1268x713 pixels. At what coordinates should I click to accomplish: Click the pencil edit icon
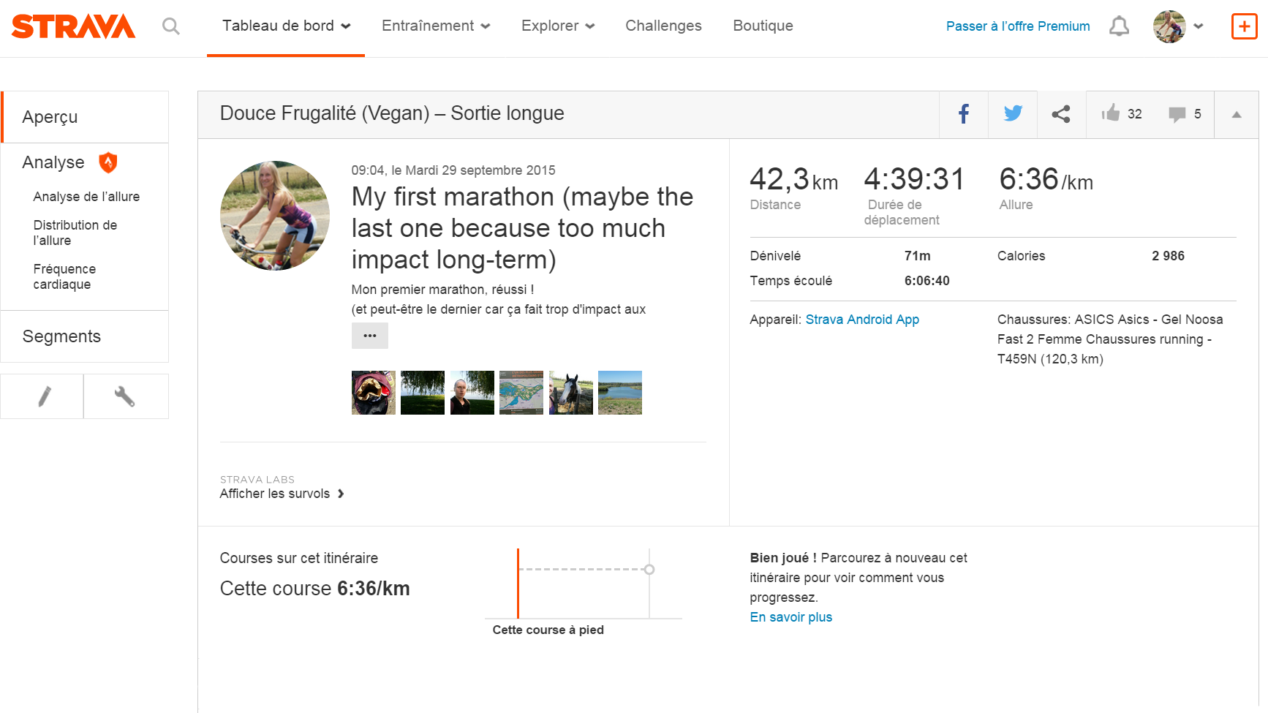click(44, 396)
